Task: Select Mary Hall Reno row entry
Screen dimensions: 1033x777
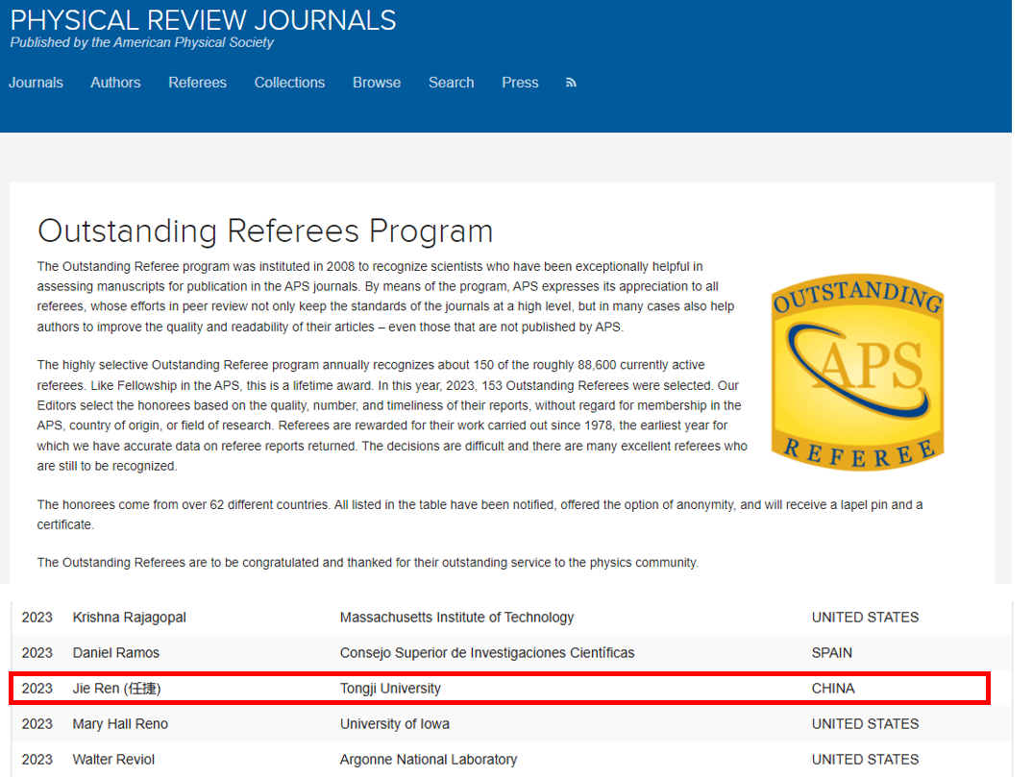Action: pos(121,724)
